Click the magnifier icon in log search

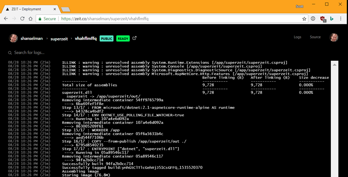[10, 53]
